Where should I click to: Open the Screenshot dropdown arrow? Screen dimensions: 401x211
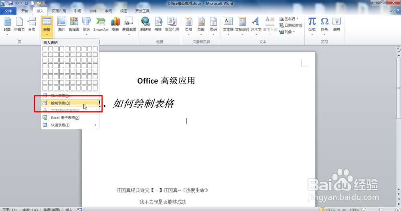129,34
